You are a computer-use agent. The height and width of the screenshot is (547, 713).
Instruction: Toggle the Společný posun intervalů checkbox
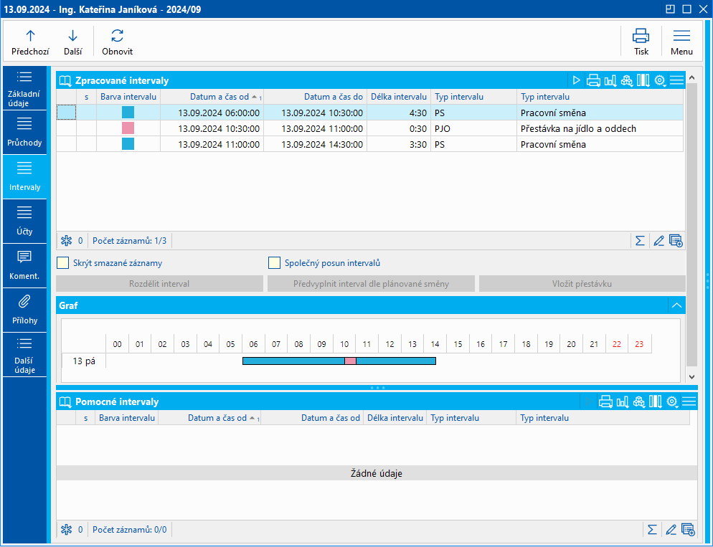click(x=274, y=263)
